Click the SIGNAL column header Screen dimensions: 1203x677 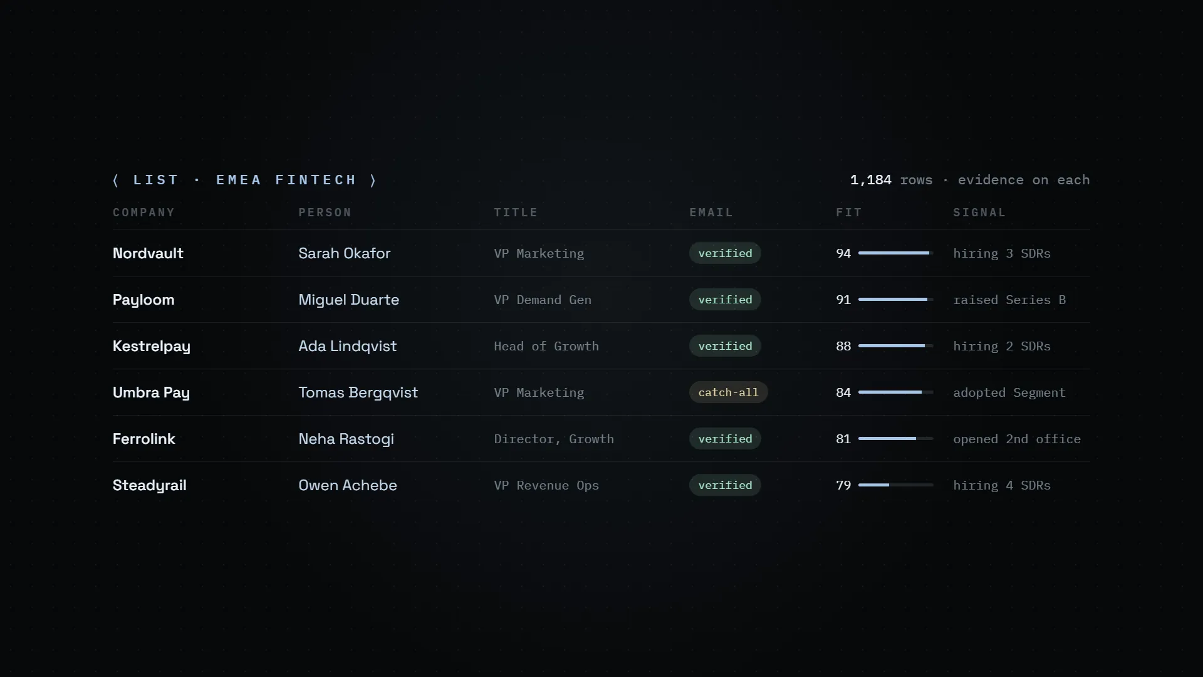979,213
